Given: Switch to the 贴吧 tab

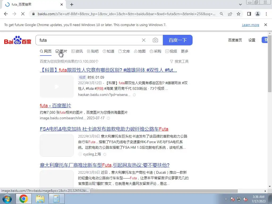Looking at the screenshot, I should [93, 51].
